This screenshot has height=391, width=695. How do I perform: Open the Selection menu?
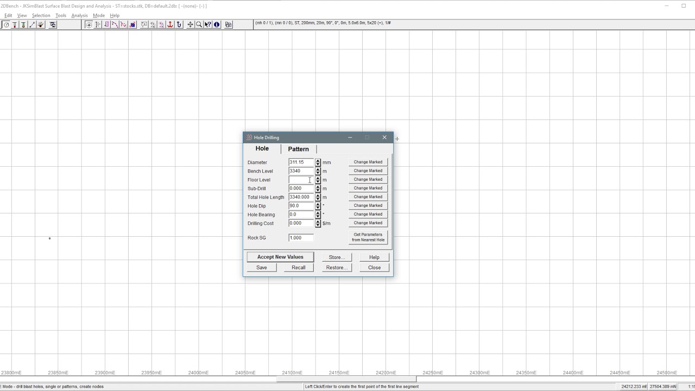tap(41, 15)
